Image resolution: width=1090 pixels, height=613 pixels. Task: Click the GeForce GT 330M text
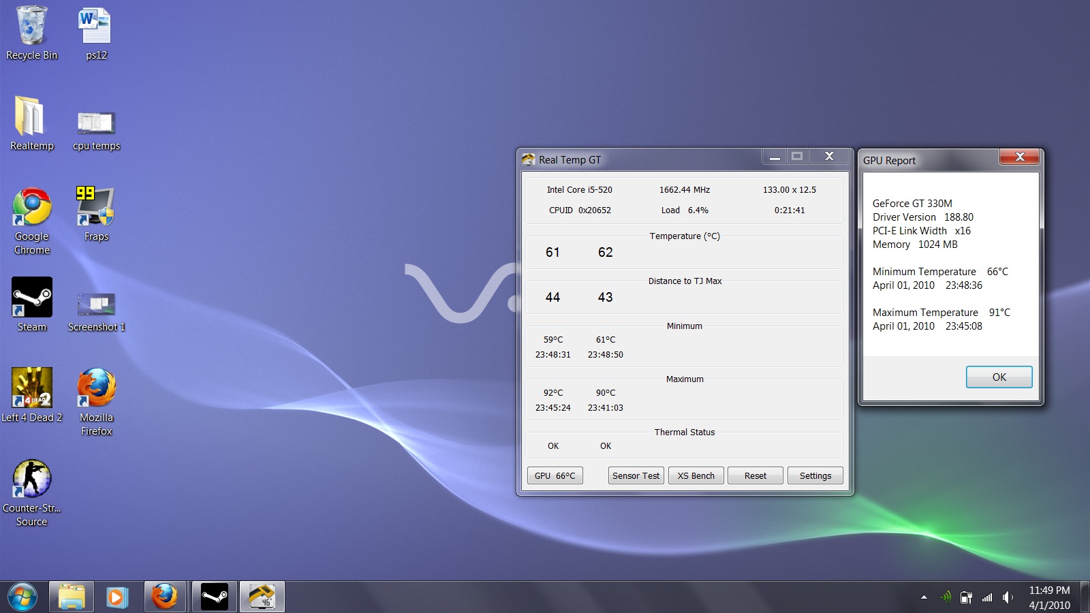(912, 203)
